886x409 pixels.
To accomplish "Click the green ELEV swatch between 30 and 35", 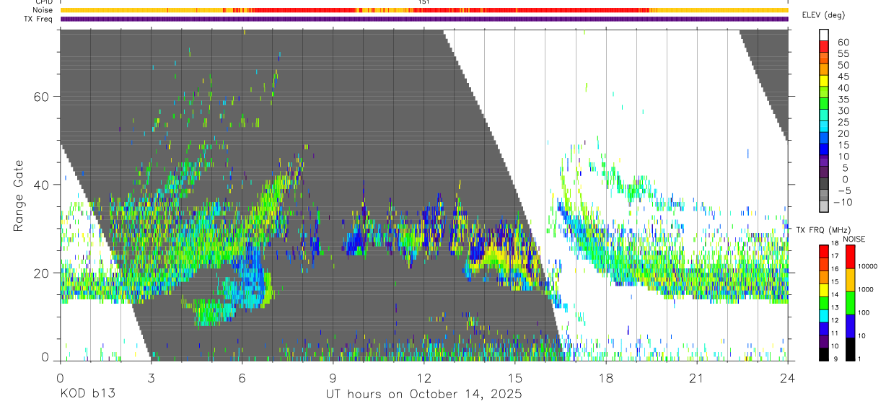I will 824,105.
